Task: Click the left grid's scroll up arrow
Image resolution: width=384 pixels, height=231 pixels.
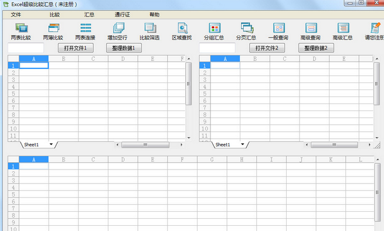Action: click(x=189, y=58)
